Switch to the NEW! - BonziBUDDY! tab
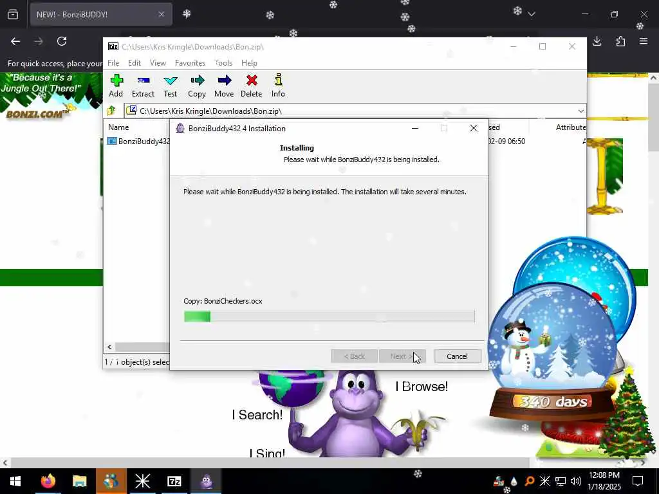This screenshot has height=494, width=659. click(101, 14)
